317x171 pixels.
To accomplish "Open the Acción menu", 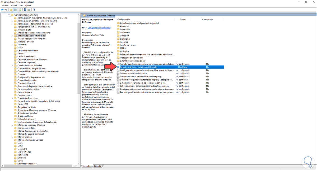I will coord(14,6).
